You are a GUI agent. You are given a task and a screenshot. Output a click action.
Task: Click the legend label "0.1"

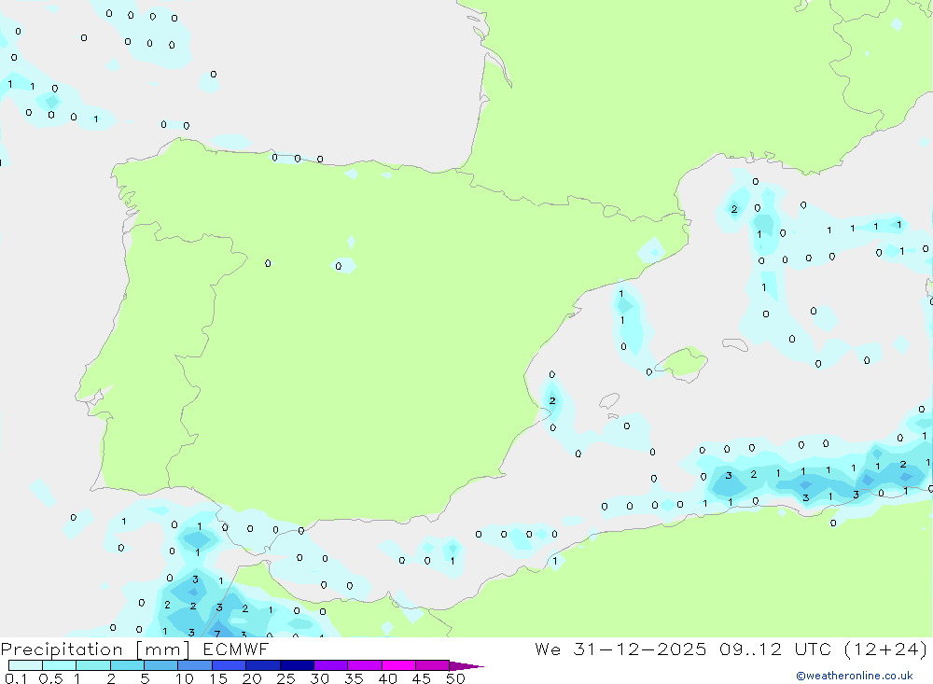(x=16, y=678)
